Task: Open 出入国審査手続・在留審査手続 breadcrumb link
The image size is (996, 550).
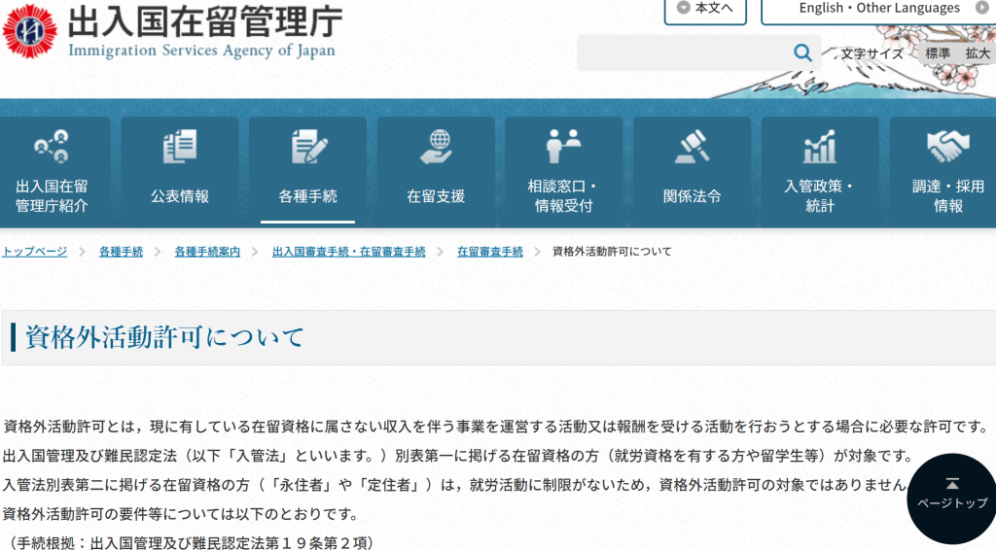Action: point(348,252)
